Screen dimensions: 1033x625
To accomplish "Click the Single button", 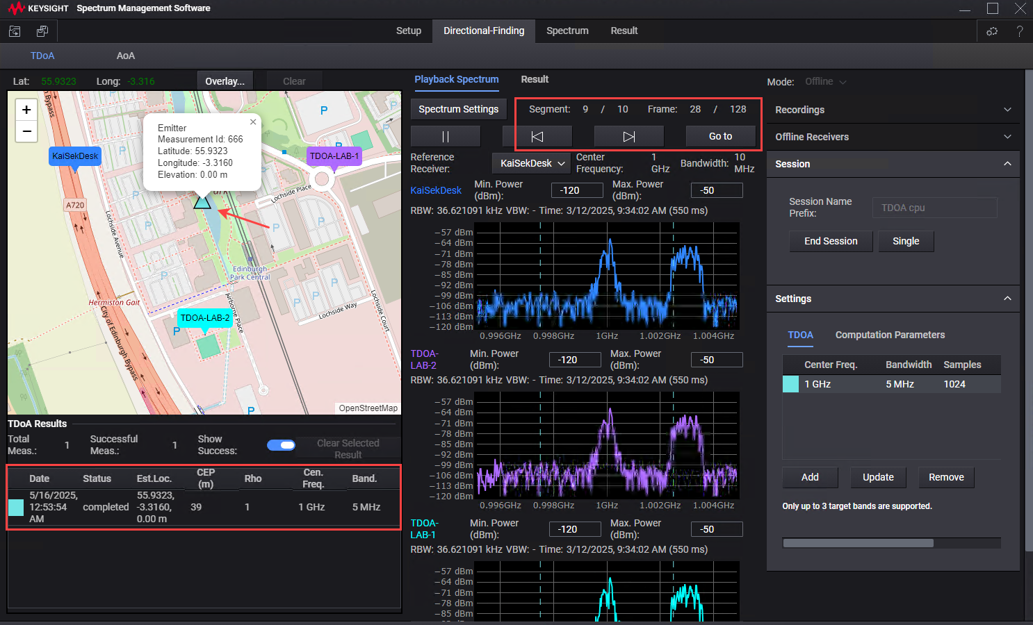I will (x=906, y=242).
